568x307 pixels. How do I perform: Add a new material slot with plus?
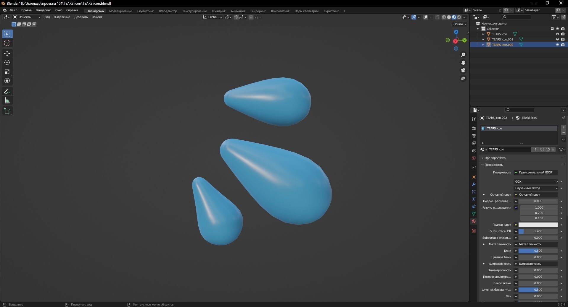564,127
